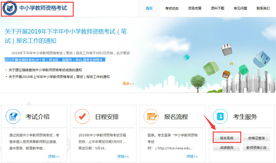Go to 项目政策 in navigation

tap(195, 8)
